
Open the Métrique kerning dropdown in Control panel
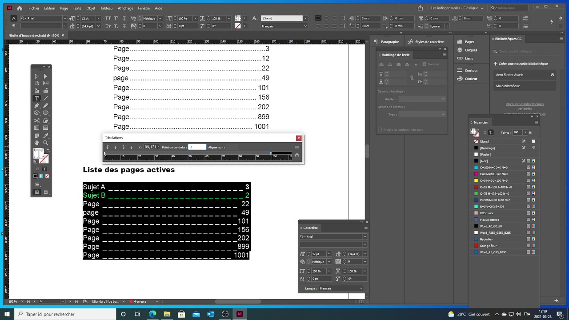coord(160,18)
